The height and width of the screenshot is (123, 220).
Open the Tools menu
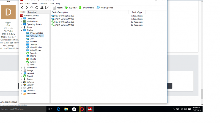pyautogui.click(x=52, y=4)
